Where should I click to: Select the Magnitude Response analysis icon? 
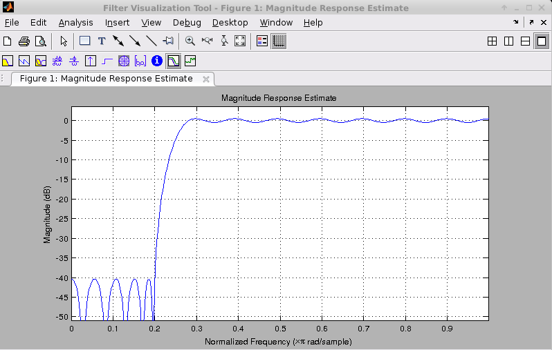8,61
